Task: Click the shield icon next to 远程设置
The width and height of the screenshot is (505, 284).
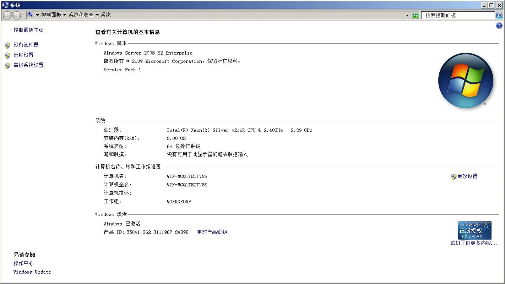Action: tap(7, 55)
